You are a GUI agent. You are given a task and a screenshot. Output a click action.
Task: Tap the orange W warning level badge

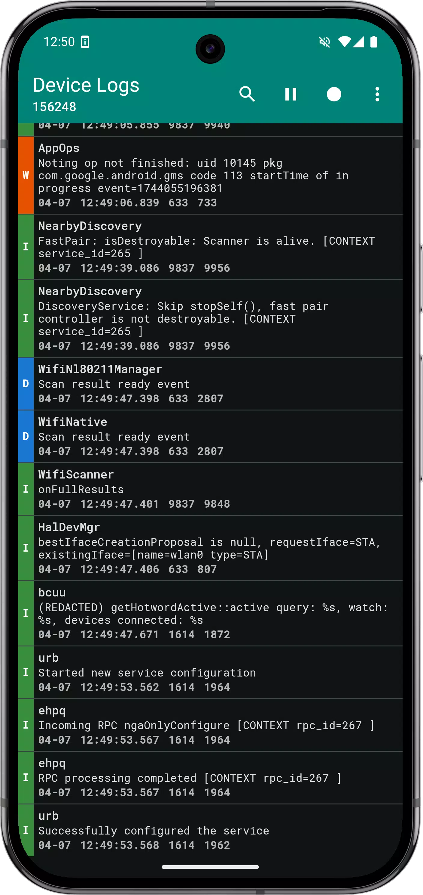pyautogui.click(x=26, y=175)
